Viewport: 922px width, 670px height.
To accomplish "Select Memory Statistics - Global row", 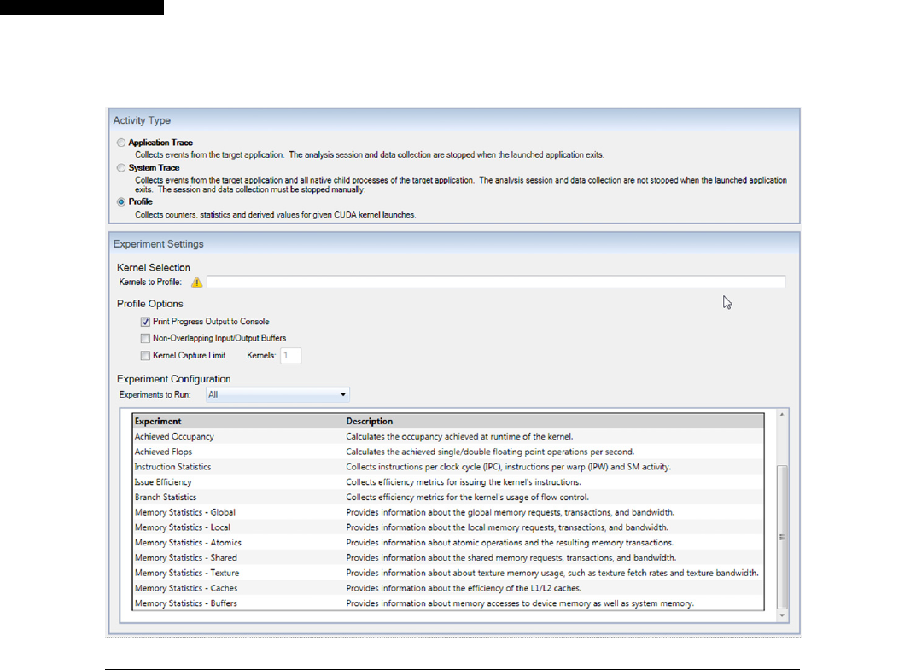I will (x=449, y=512).
